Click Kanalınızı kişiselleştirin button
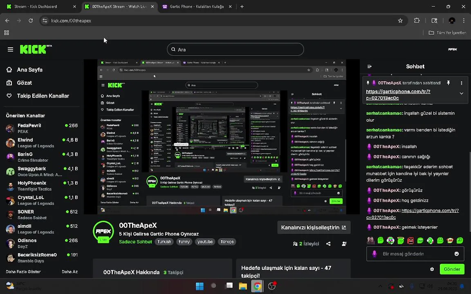Image resolution: width=471 pixels, height=294 pixels. click(x=314, y=228)
